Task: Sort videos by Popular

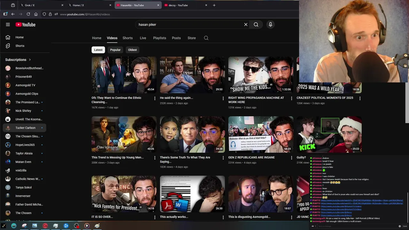Action: point(115,50)
